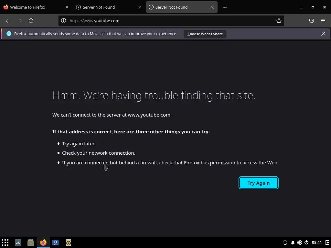
Task: Maximize the Firefox window
Action: point(313,7)
